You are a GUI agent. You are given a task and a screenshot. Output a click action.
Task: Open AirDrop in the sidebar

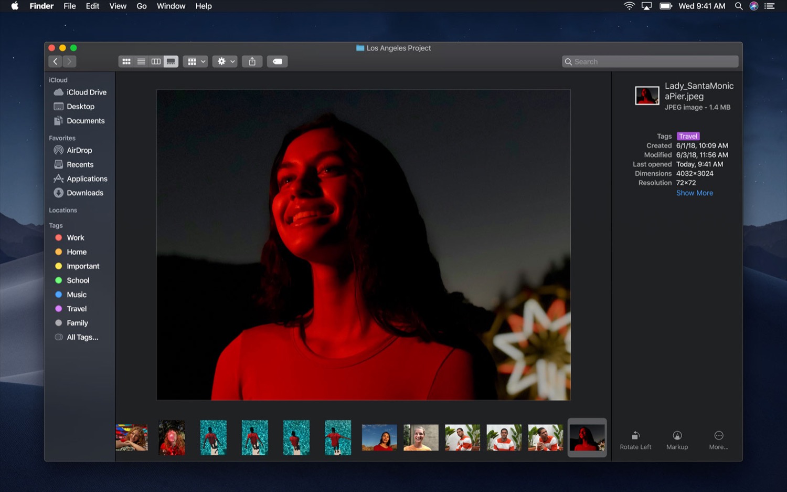(x=73, y=150)
